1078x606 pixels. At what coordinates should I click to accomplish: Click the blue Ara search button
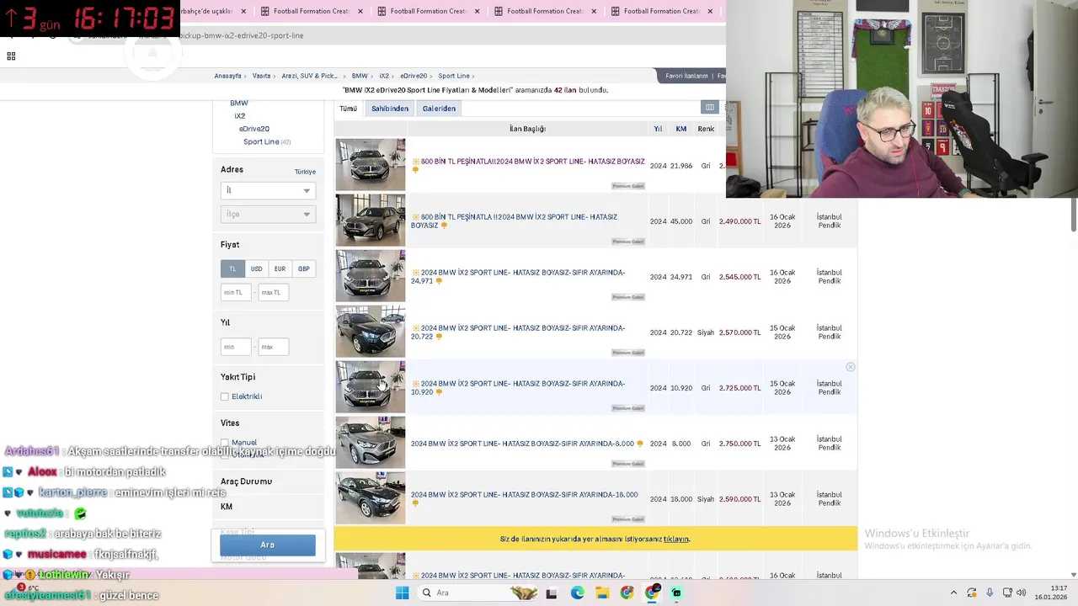[268, 545]
